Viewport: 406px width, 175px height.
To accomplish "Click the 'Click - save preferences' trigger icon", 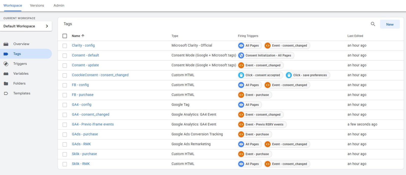I will coord(289,75).
